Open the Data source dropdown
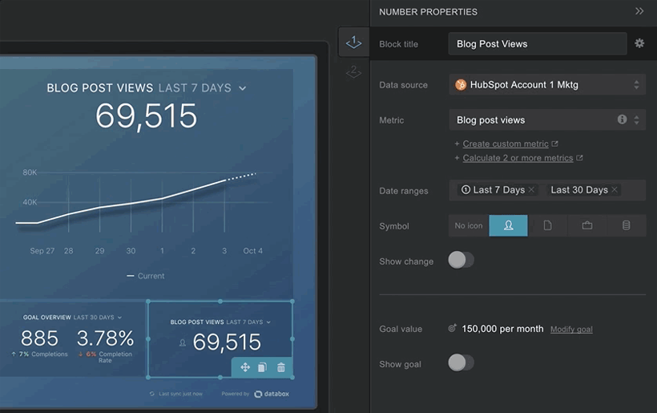The width and height of the screenshot is (657, 413). [547, 85]
